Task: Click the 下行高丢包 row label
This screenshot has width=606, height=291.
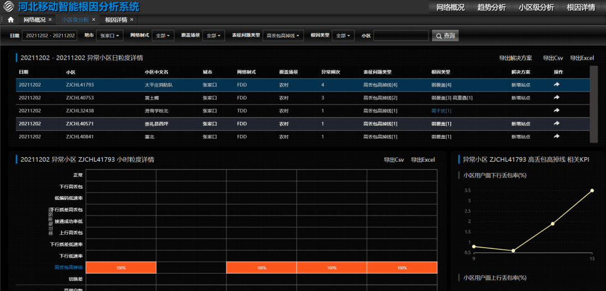Action: pyautogui.click(x=71, y=187)
